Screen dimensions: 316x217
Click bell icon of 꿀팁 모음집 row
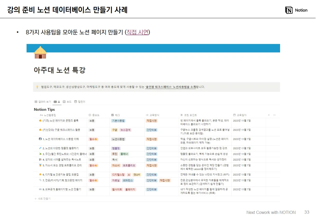[40, 175]
